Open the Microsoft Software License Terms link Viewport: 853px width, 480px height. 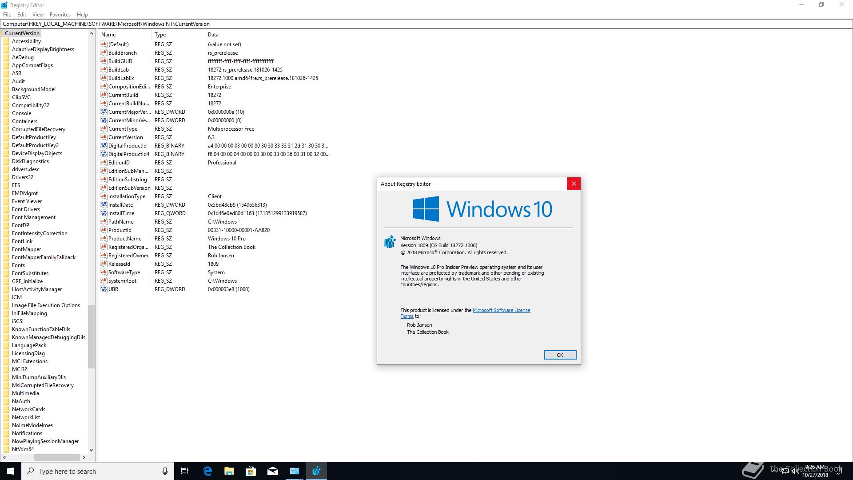pos(501,310)
